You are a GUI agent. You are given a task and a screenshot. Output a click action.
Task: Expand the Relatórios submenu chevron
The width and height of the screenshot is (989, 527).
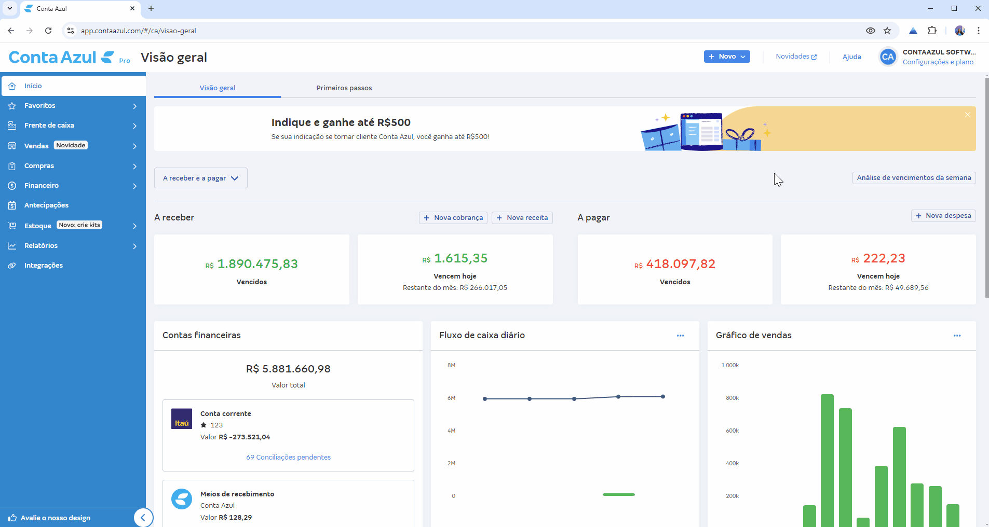click(135, 246)
